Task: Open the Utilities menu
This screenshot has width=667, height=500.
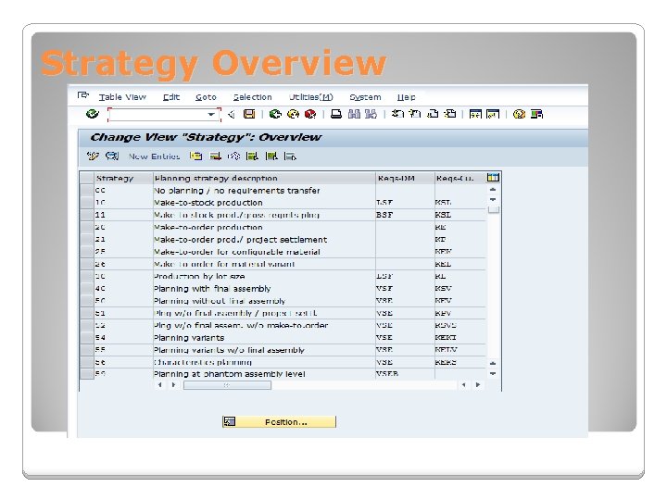Action: (311, 97)
